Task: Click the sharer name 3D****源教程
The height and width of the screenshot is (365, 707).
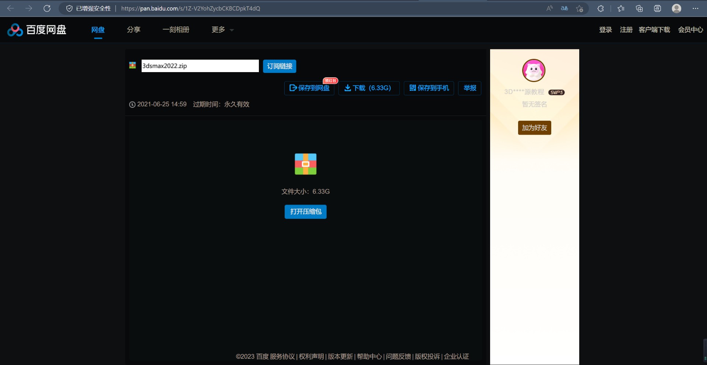Action: [524, 92]
